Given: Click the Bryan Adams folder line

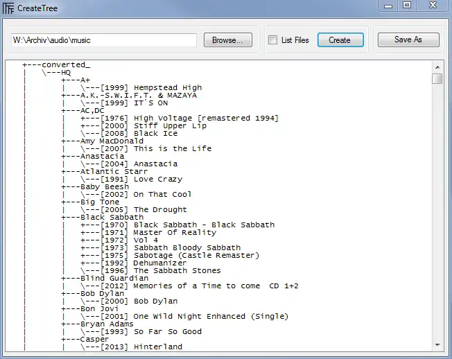Looking at the screenshot, I should pyautogui.click(x=98, y=324).
